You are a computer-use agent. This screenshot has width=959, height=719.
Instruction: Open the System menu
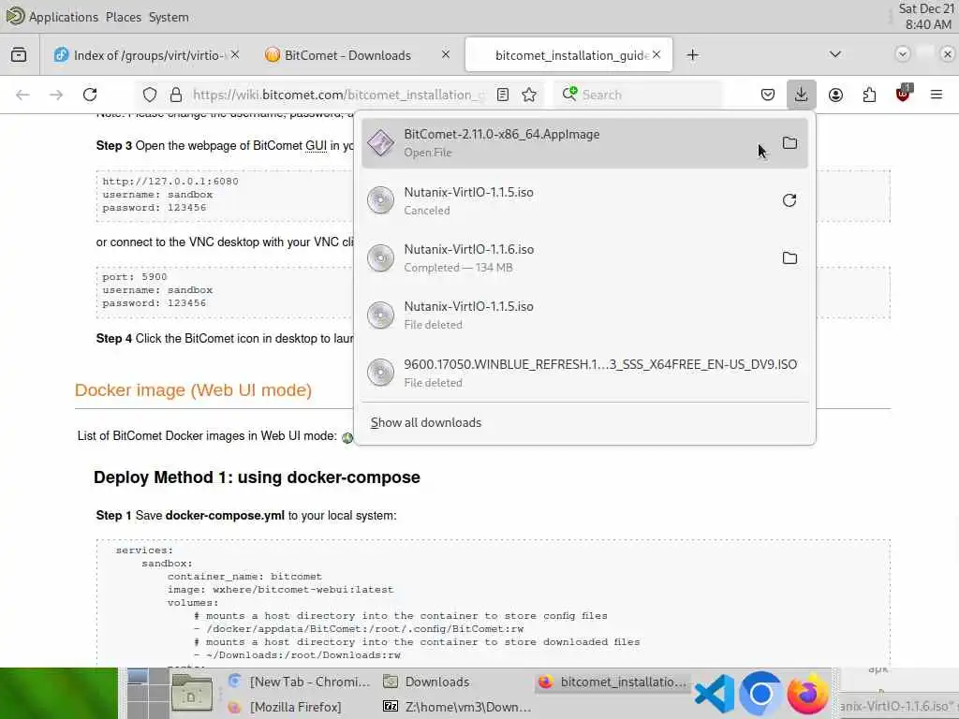click(169, 17)
